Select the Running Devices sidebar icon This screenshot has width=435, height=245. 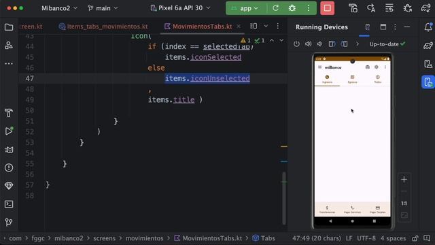428,82
